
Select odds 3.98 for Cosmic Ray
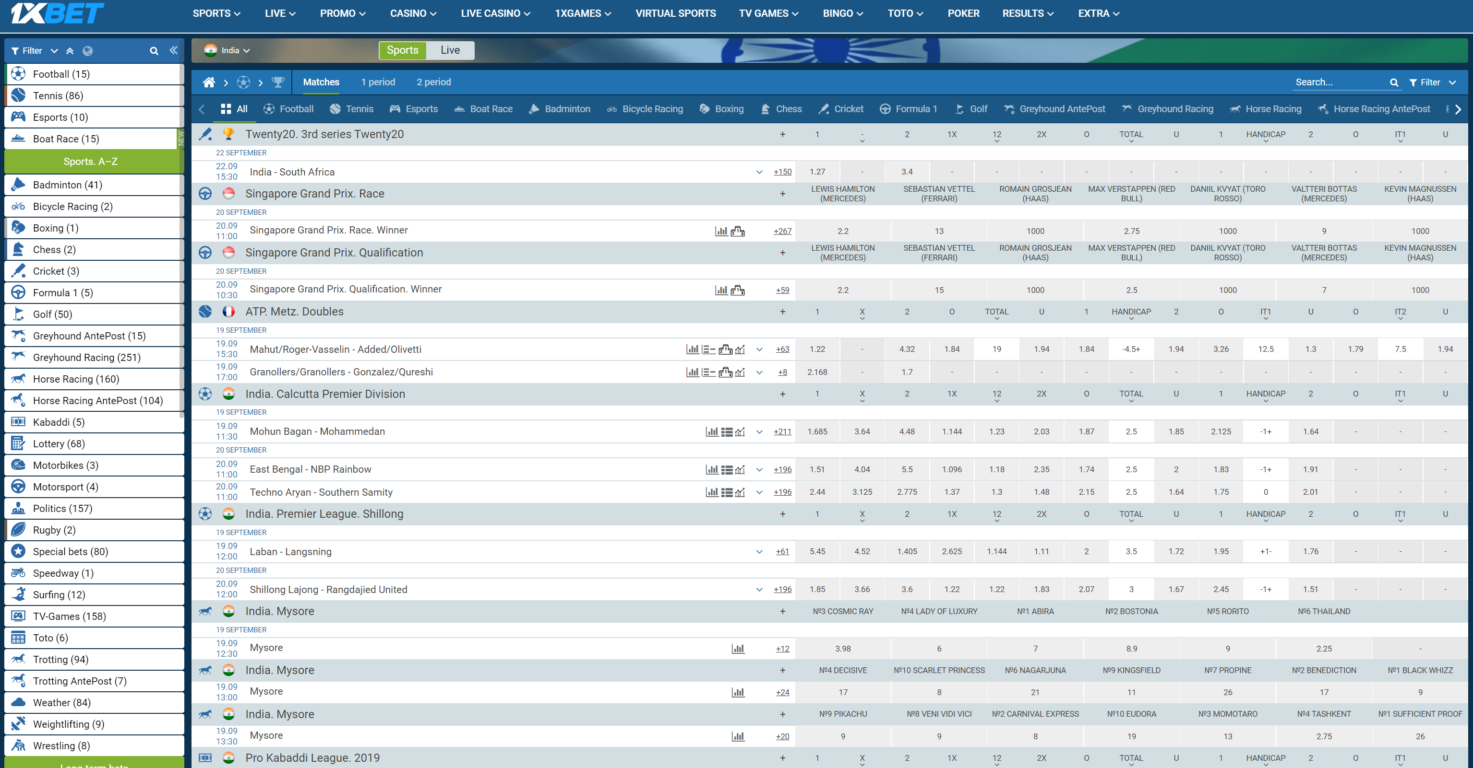point(843,649)
